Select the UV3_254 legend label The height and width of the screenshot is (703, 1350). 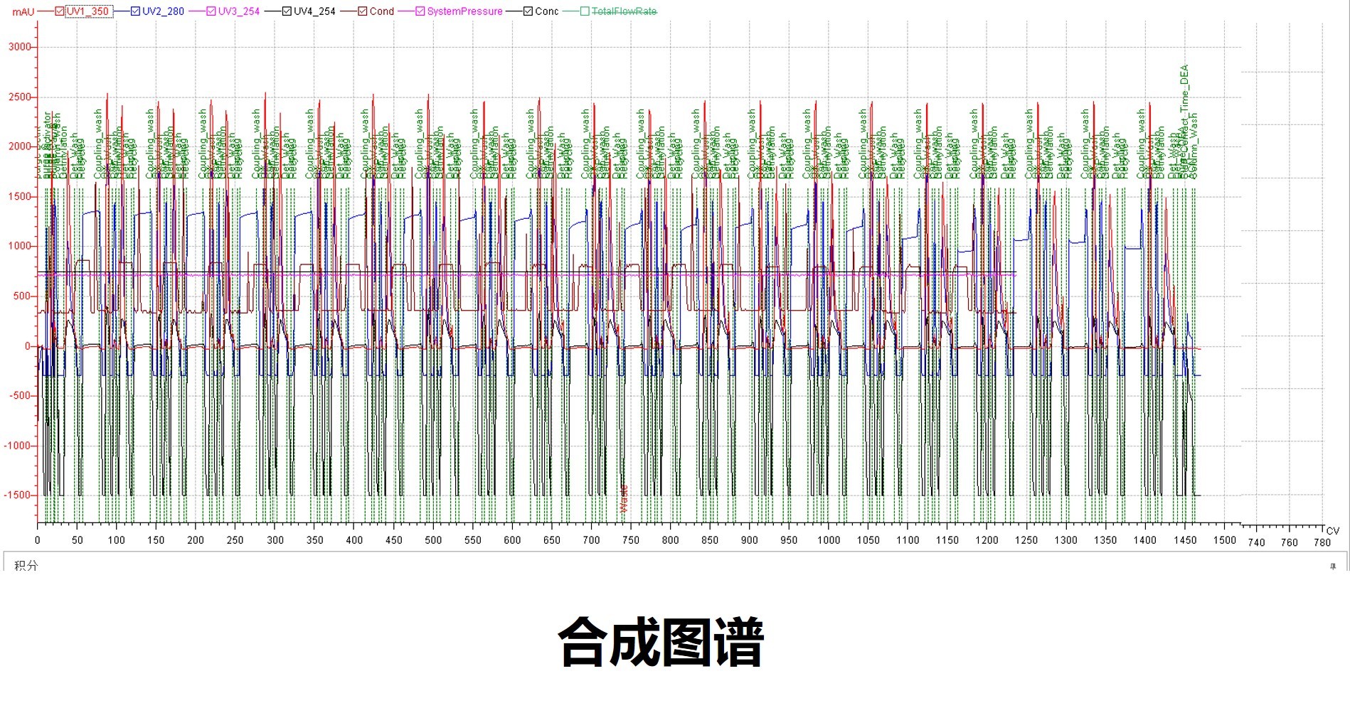(x=239, y=11)
